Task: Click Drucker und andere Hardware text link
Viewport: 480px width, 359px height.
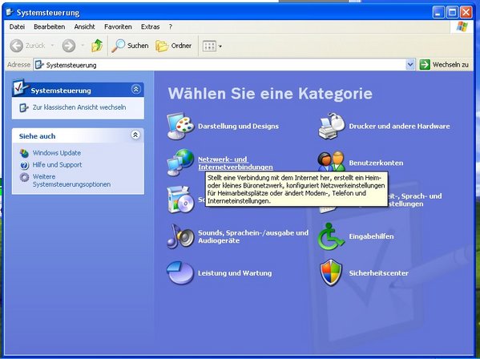Action: (x=400, y=126)
